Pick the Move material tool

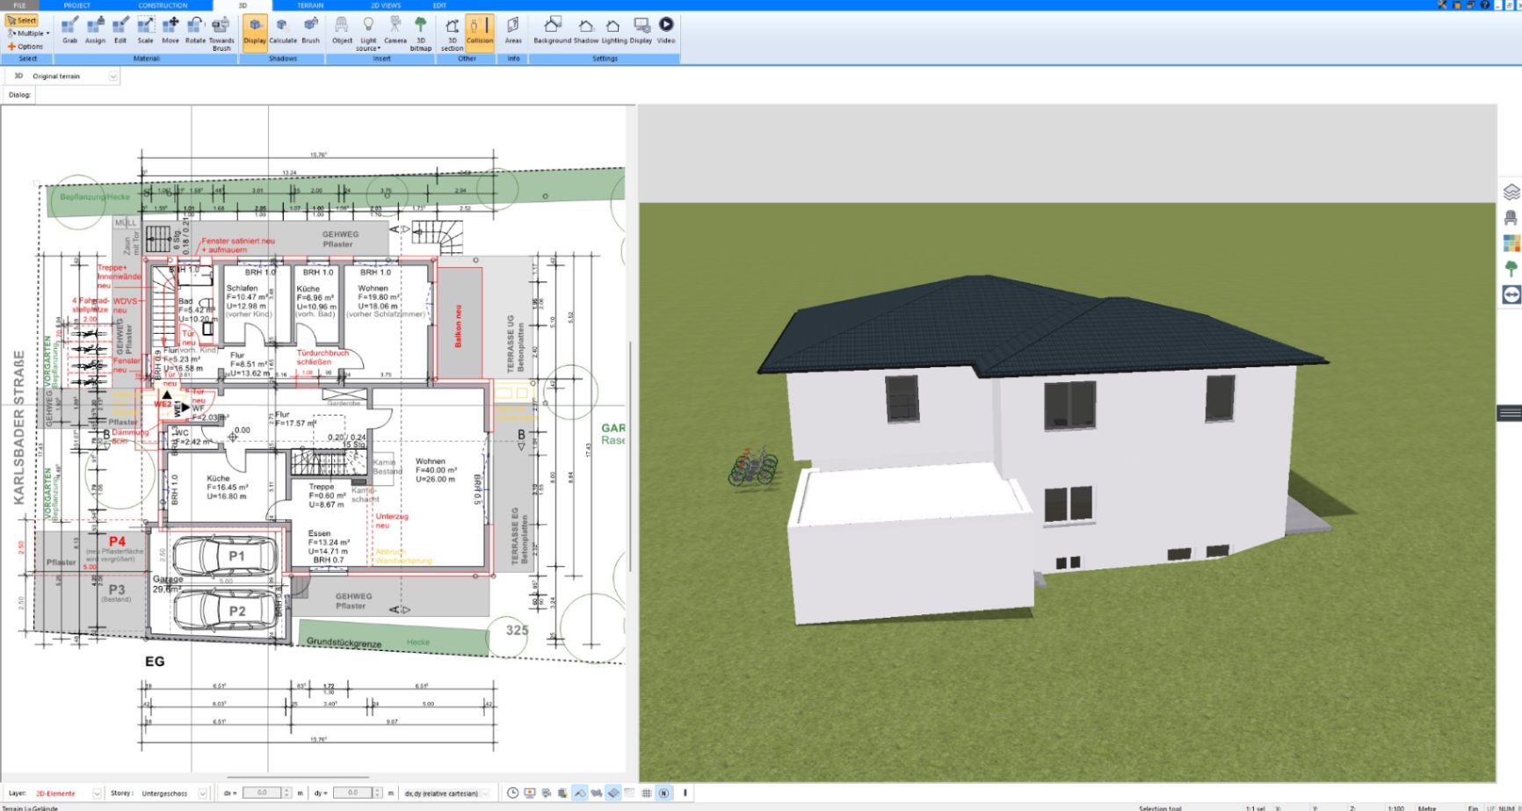170,31
